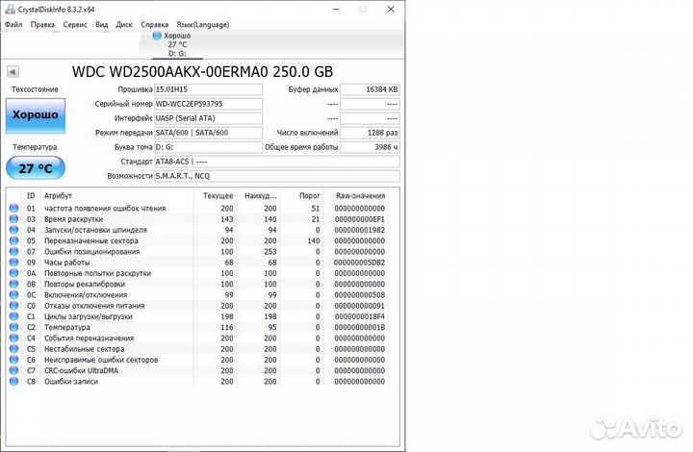
Task: Open the Сервис menu
Action: pos(75,25)
